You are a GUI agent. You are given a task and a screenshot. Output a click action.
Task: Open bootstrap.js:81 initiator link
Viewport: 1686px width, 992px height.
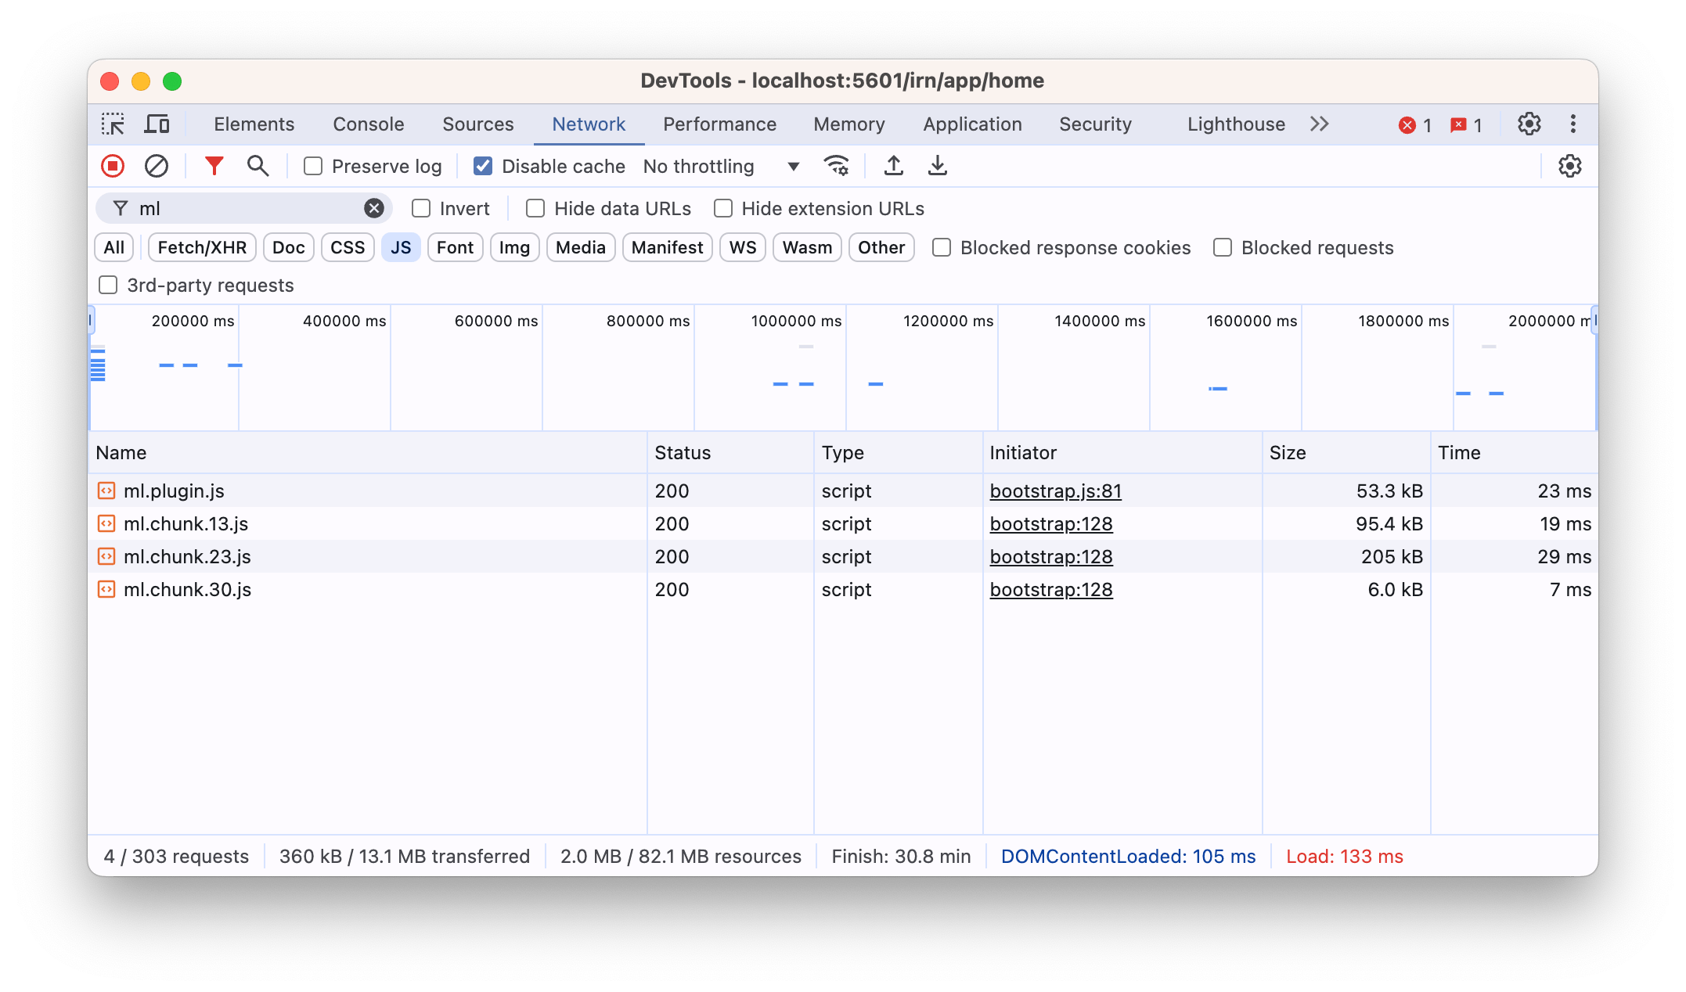pos(1055,491)
